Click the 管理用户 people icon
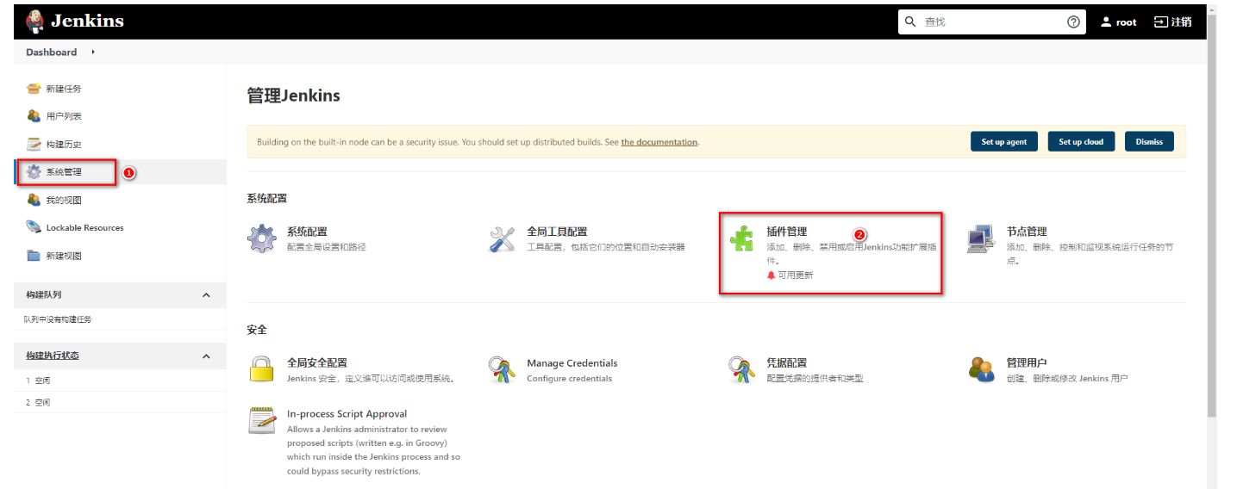The image size is (1237, 489). (981, 369)
